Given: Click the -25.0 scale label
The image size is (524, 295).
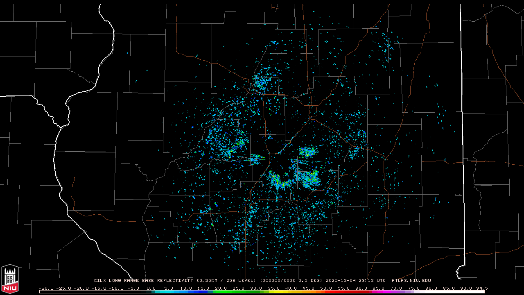Looking at the screenshot, I should pyautogui.click(x=63, y=288).
